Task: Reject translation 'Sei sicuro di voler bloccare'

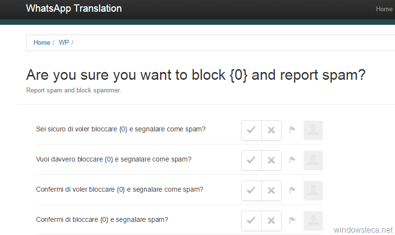Action: (x=271, y=130)
